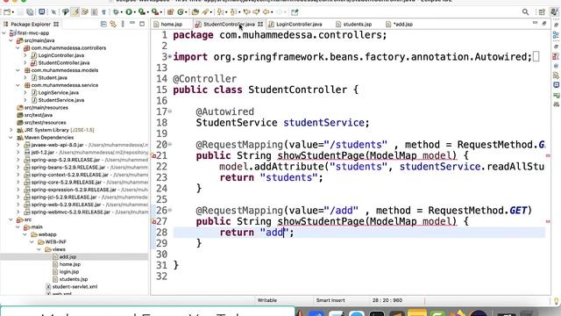Switch to the students.jsp tab

354,24
